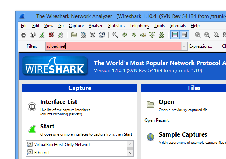Expand the filter history dropdown arrow
Screen dimensions: 226x159
coord(184,46)
